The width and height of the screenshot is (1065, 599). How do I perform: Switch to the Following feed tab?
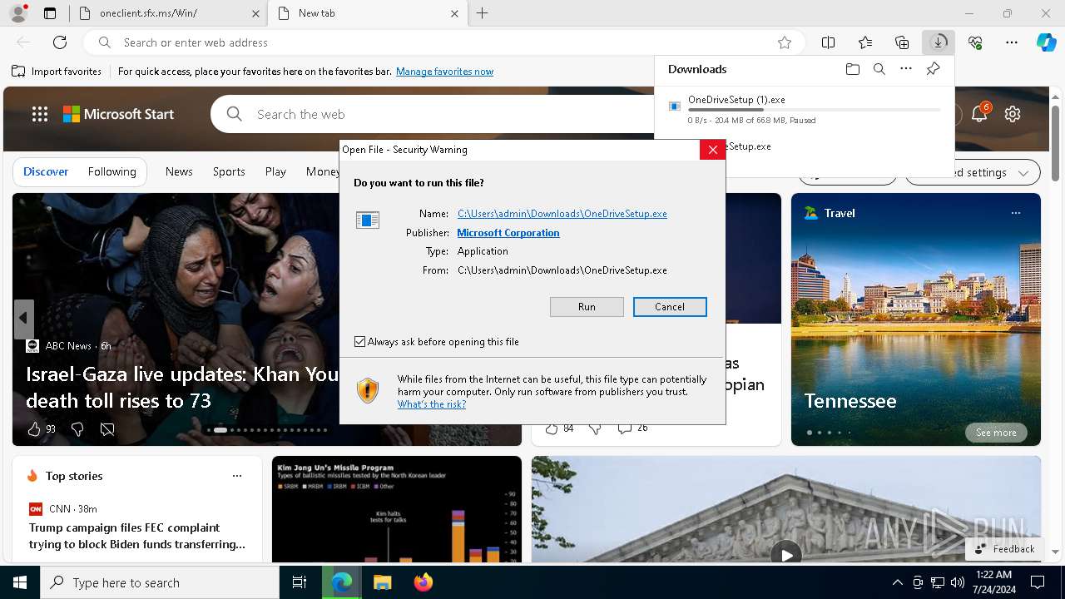click(111, 171)
